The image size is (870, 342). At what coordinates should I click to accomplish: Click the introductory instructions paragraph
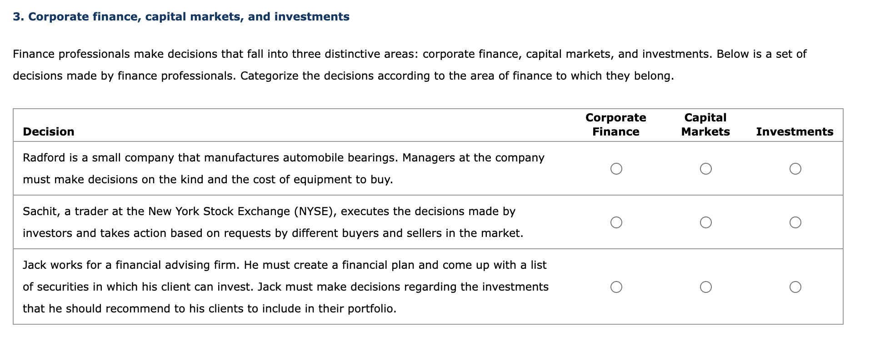tap(410, 65)
